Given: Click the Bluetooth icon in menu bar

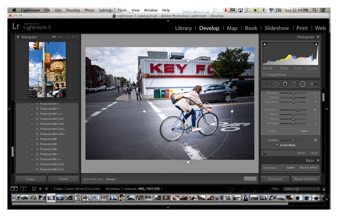Looking at the screenshot, I should (x=263, y=10).
